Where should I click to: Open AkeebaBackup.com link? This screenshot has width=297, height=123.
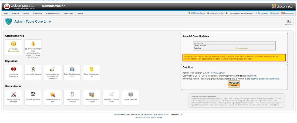pyautogui.click(x=246, y=76)
